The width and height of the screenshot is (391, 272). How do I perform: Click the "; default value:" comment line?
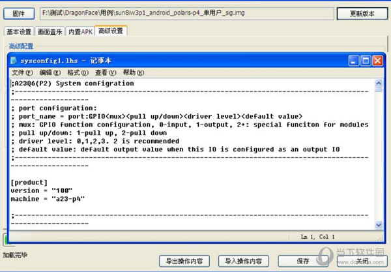click(175, 149)
